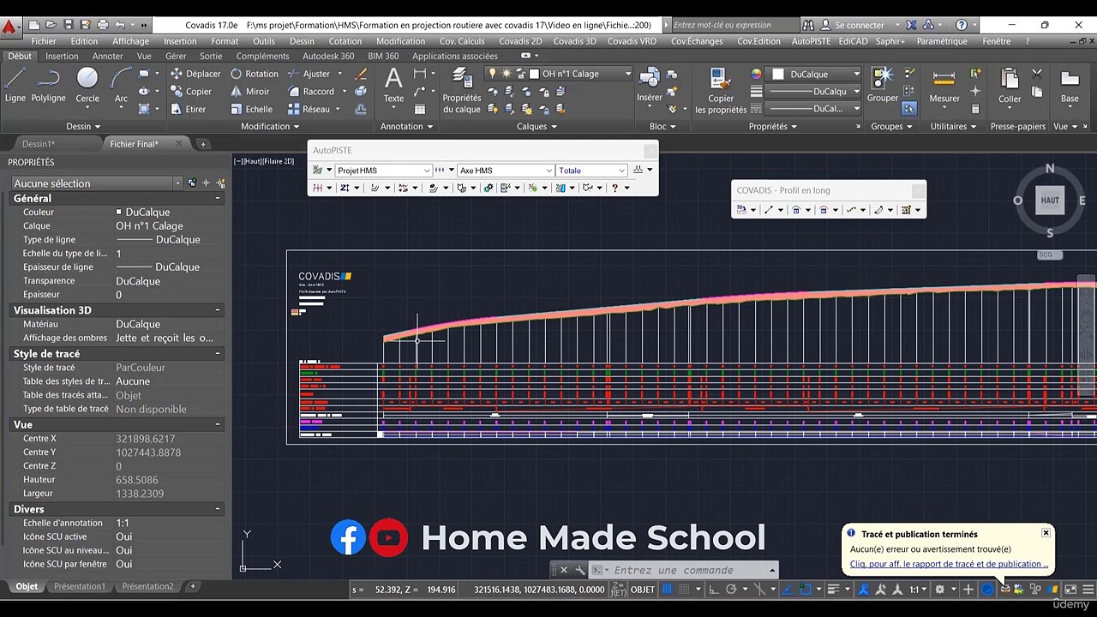
Task: Click the calculator icon in Utilitaires panel
Action: (x=975, y=110)
